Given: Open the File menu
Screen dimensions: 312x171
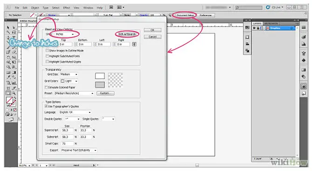Looking at the screenshot, I should coord(17,8).
